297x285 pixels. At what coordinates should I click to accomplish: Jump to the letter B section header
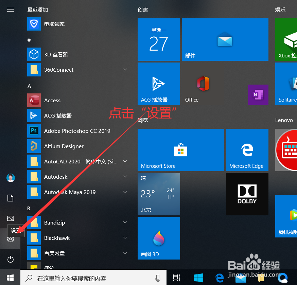pos(29,209)
